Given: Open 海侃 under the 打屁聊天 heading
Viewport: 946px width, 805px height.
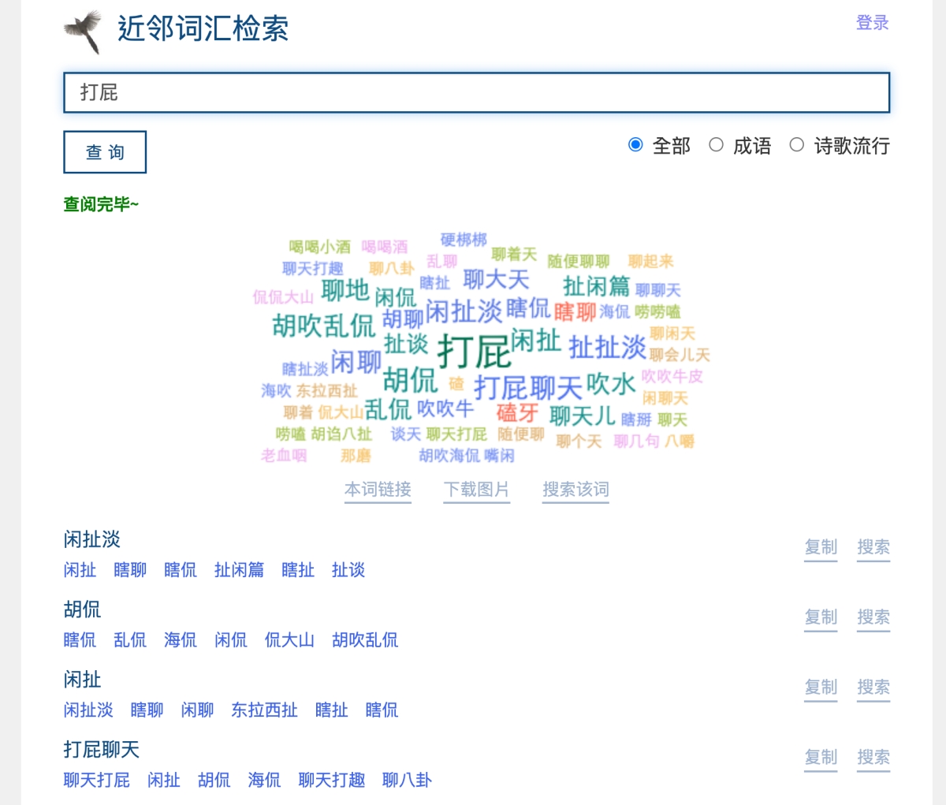Looking at the screenshot, I should (x=264, y=781).
